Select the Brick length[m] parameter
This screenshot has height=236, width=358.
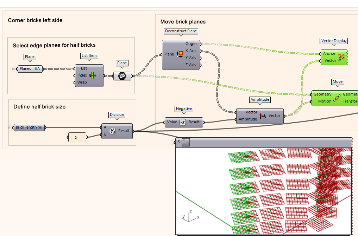30,127
